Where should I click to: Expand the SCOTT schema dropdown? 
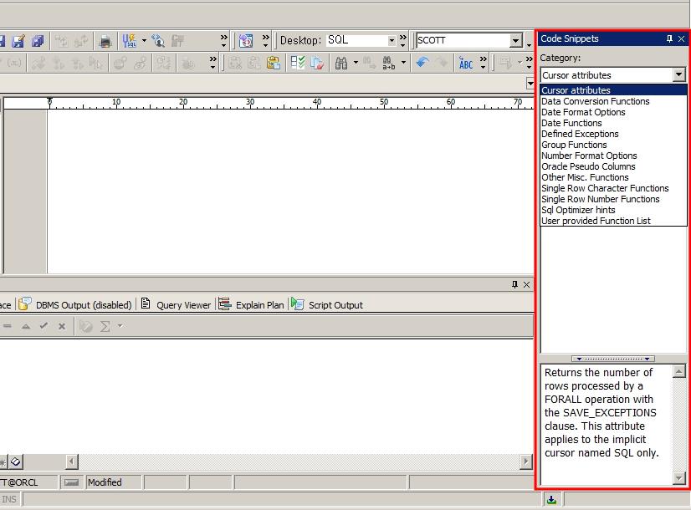coord(515,40)
